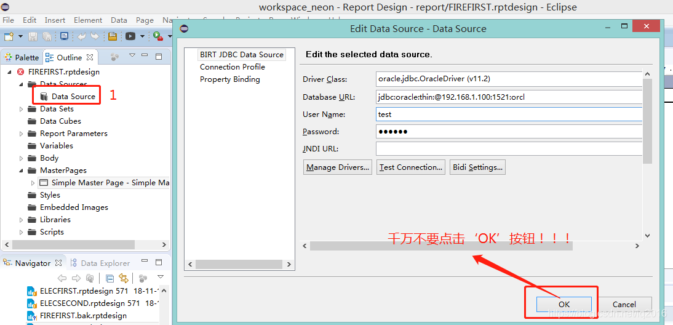Open the New wizard dropdown arrow

pos(20,36)
